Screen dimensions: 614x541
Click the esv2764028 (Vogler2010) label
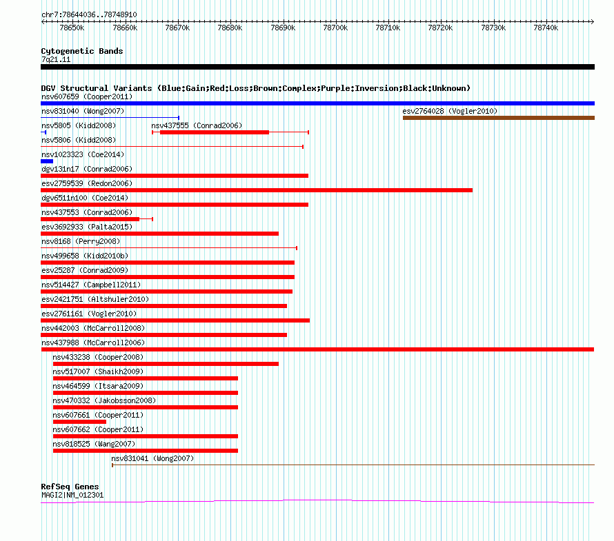click(x=450, y=111)
